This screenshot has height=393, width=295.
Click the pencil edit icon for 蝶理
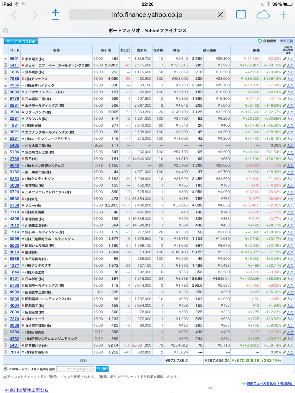[285, 252]
